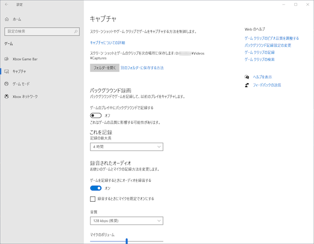
Task: Open the 別のフォルダーに保存する方法 link
Action: [142, 68]
